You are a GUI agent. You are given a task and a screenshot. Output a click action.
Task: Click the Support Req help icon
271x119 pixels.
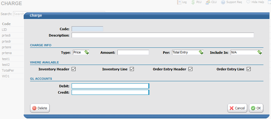point(223,2)
